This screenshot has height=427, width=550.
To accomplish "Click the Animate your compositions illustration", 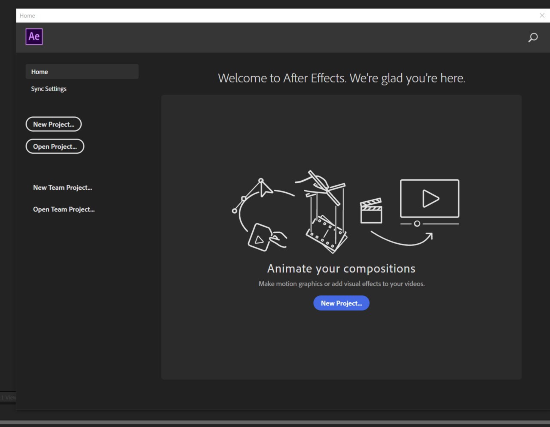I will pos(346,211).
